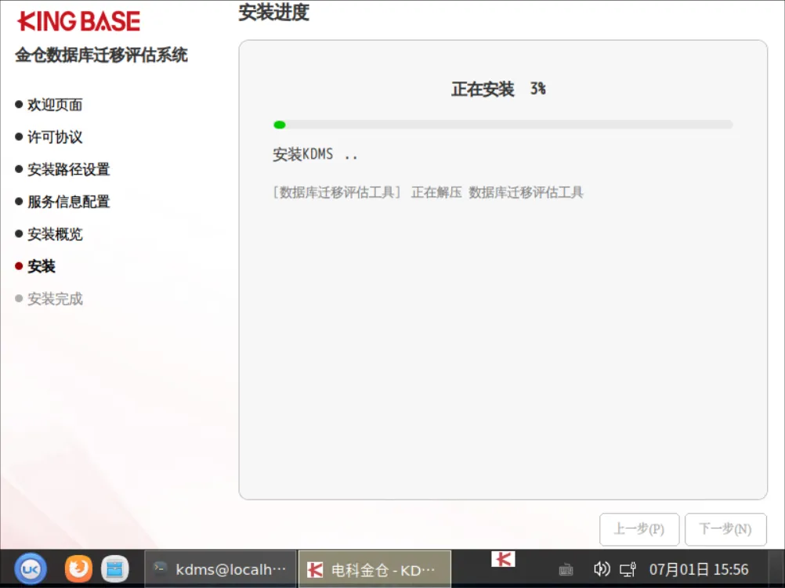Select the 安装概览 step
This screenshot has width=785, height=588.
pos(55,233)
